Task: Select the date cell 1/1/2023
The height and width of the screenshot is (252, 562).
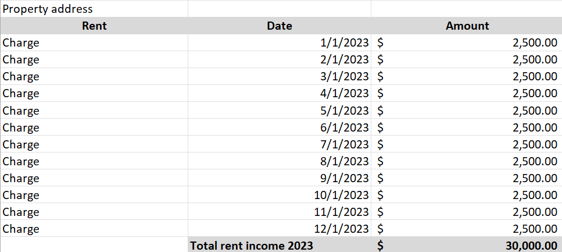Action: click(x=280, y=42)
